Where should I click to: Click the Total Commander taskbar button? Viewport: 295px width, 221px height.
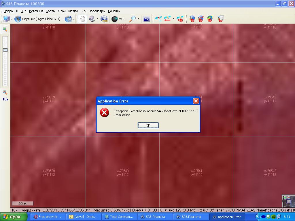click(119, 217)
